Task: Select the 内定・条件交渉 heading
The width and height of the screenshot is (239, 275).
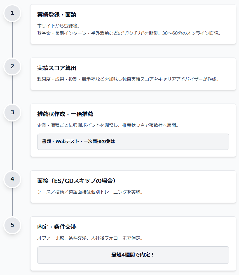Action: [57, 227]
